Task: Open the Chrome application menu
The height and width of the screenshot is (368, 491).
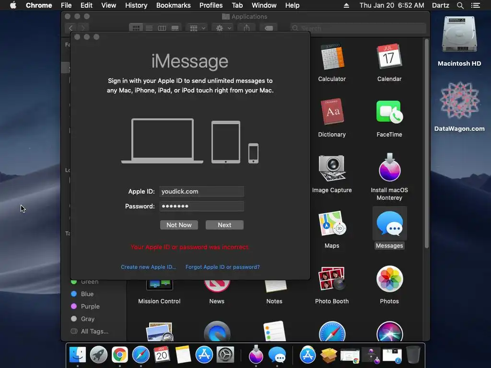Action: click(39, 5)
